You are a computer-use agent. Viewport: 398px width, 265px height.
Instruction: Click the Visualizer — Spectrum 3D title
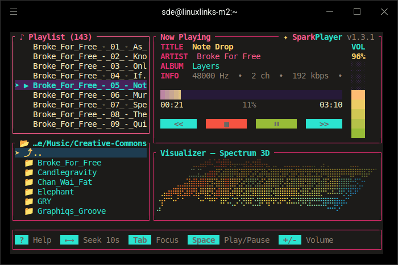coord(215,153)
